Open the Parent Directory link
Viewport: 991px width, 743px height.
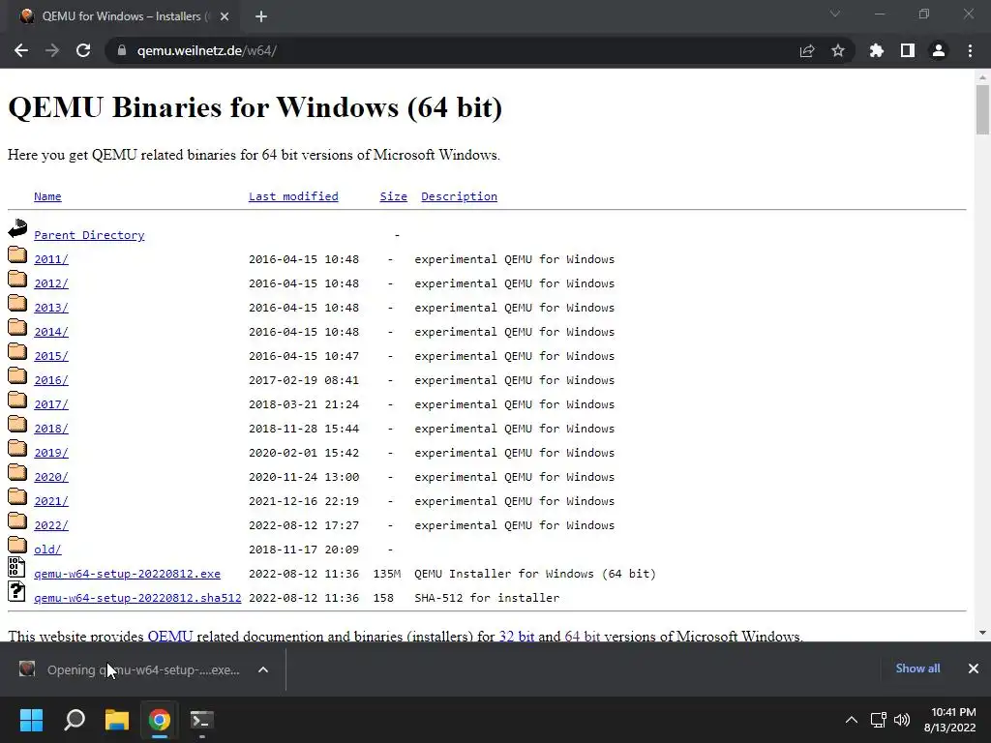(x=89, y=235)
